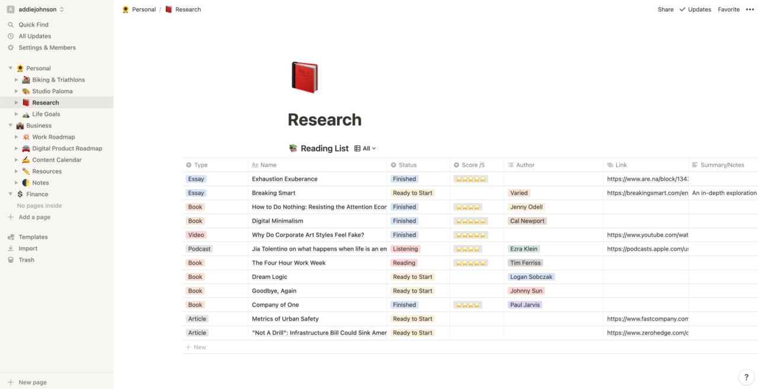Viewport: 758px width, 389px height.
Task: Click the Share button
Action: point(665,9)
